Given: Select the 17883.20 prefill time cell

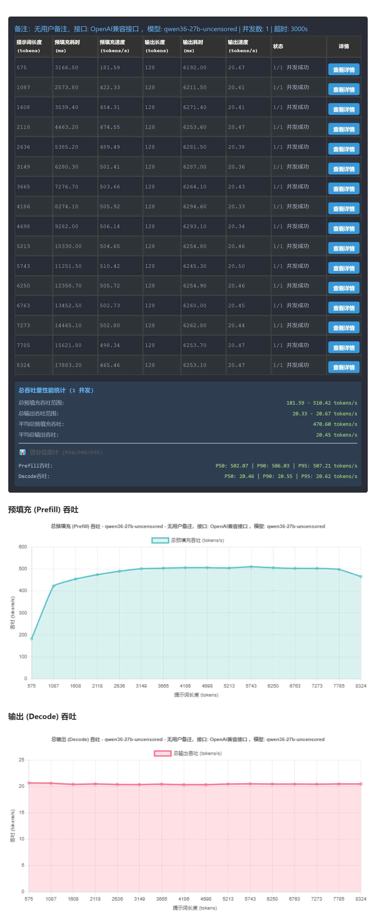Looking at the screenshot, I should click(x=75, y=365).
